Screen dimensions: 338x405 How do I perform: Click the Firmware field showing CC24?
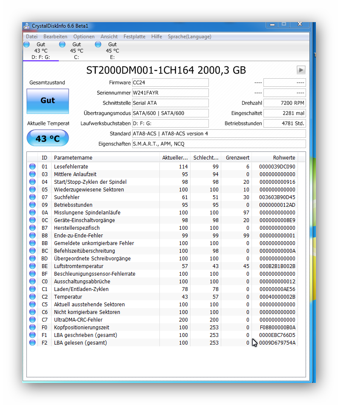(170, 83)
